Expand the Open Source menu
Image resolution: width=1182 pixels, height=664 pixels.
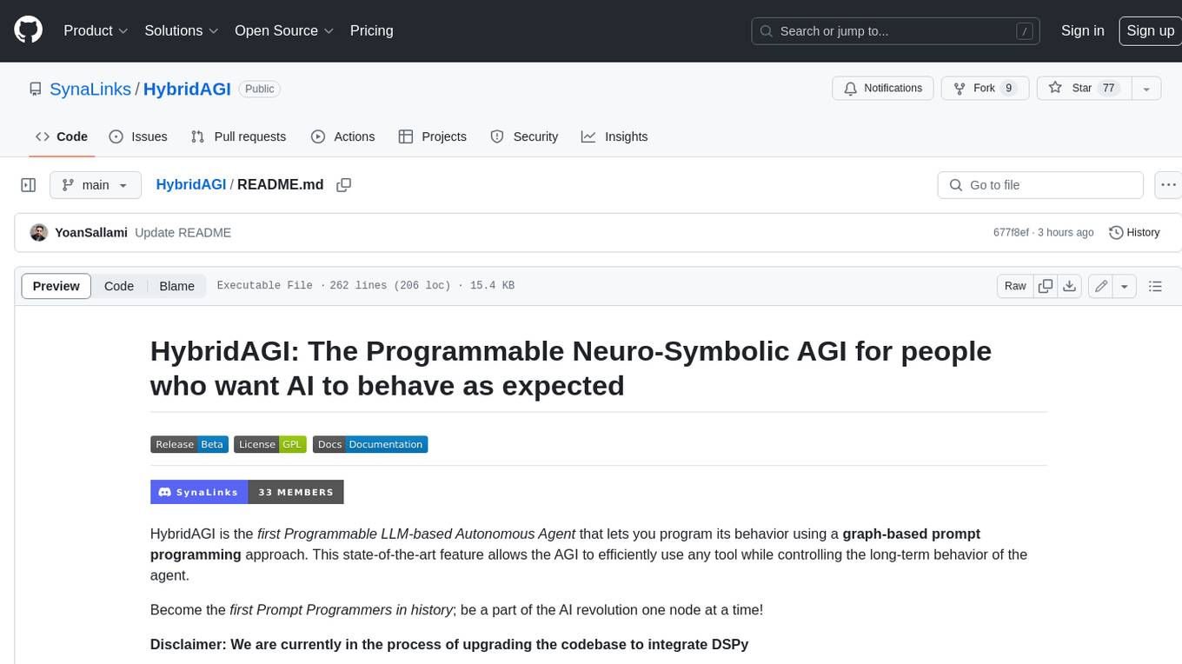[284, 30]
